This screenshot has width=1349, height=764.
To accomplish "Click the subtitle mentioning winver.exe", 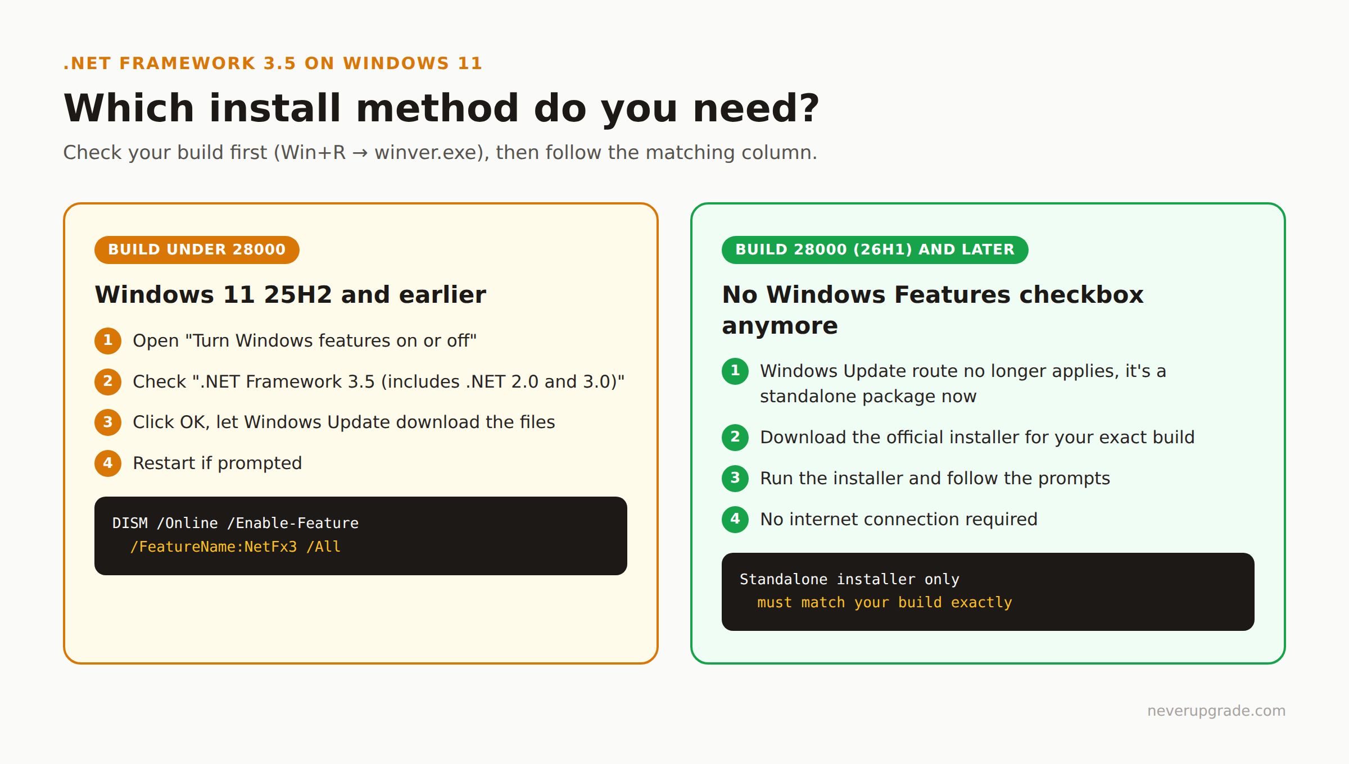I will [x=440, y=152].
